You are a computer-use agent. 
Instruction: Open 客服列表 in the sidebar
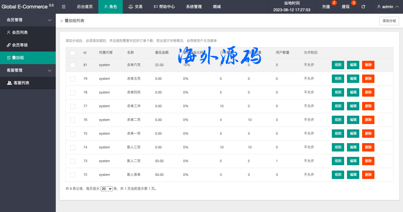coord(21,83)
